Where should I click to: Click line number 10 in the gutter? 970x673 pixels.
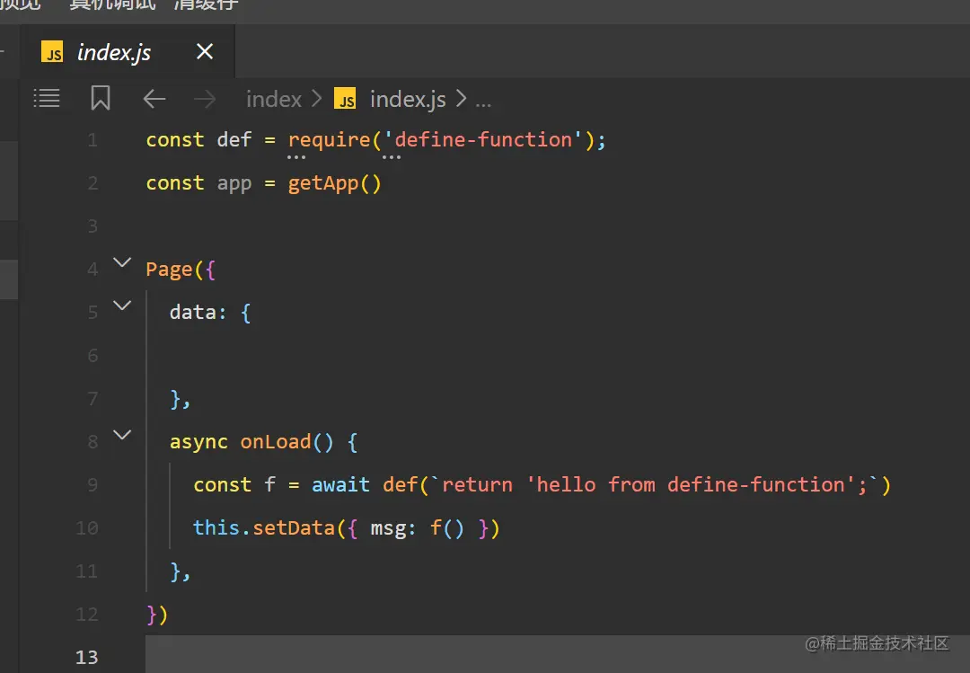pyautogui.click(x=86, y=528)
